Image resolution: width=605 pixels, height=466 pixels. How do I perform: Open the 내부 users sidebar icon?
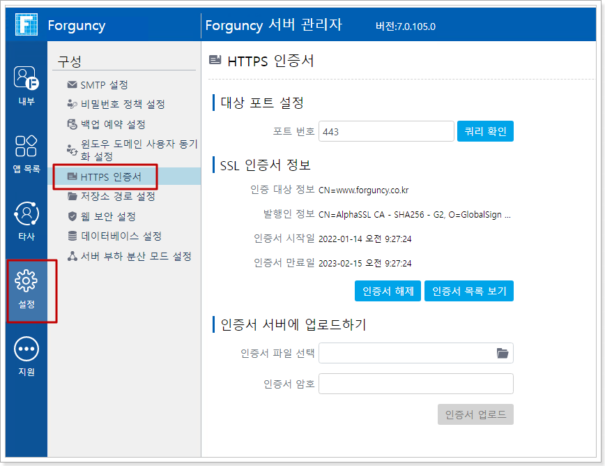click(x=26, y=78)
